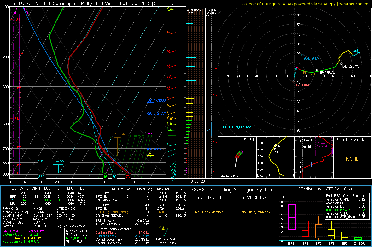Click the ConvT = 84F value
Viewport: 372px width, 247px height.
pos(43,215)
